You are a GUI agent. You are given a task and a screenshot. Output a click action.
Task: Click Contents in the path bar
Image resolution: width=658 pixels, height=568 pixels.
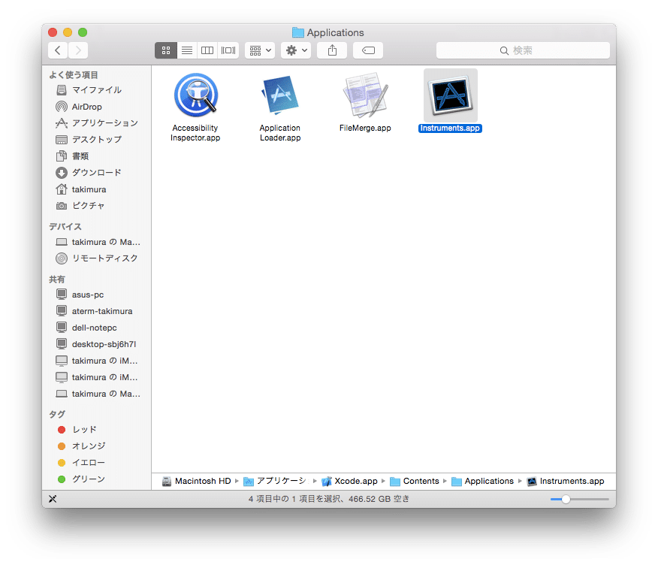(414, 481)
